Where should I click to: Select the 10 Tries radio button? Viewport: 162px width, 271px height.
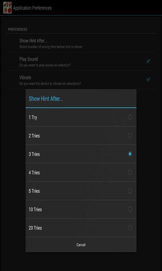pyautogui.click(x=130, y=209)
